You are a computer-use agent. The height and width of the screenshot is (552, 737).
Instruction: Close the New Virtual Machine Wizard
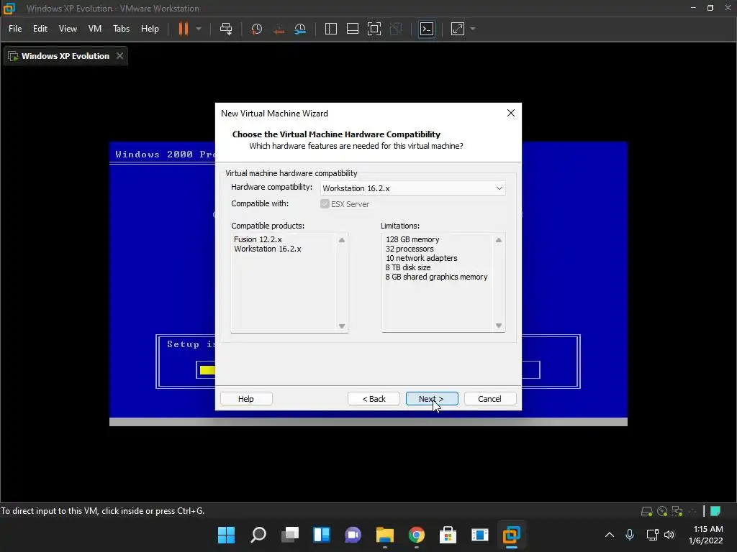(x=511, y=113)
